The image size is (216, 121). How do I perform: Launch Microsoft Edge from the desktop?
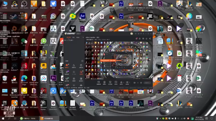click(24, 80)
